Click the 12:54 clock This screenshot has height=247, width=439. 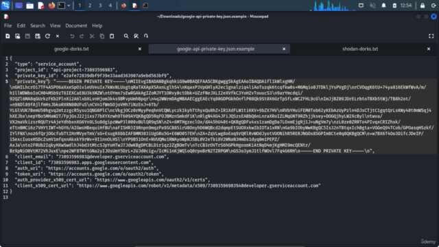405,5
